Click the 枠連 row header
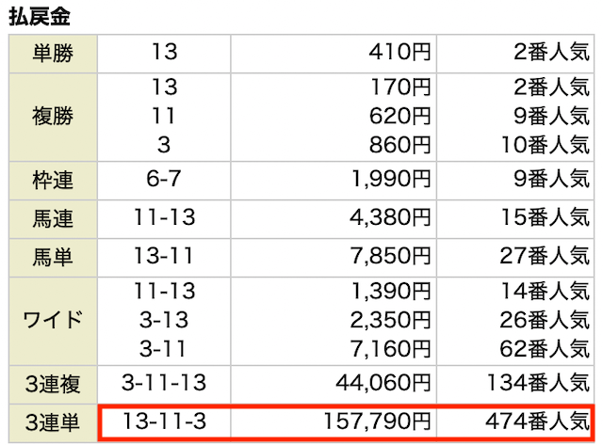603x445 pixels. coord(53,181)
